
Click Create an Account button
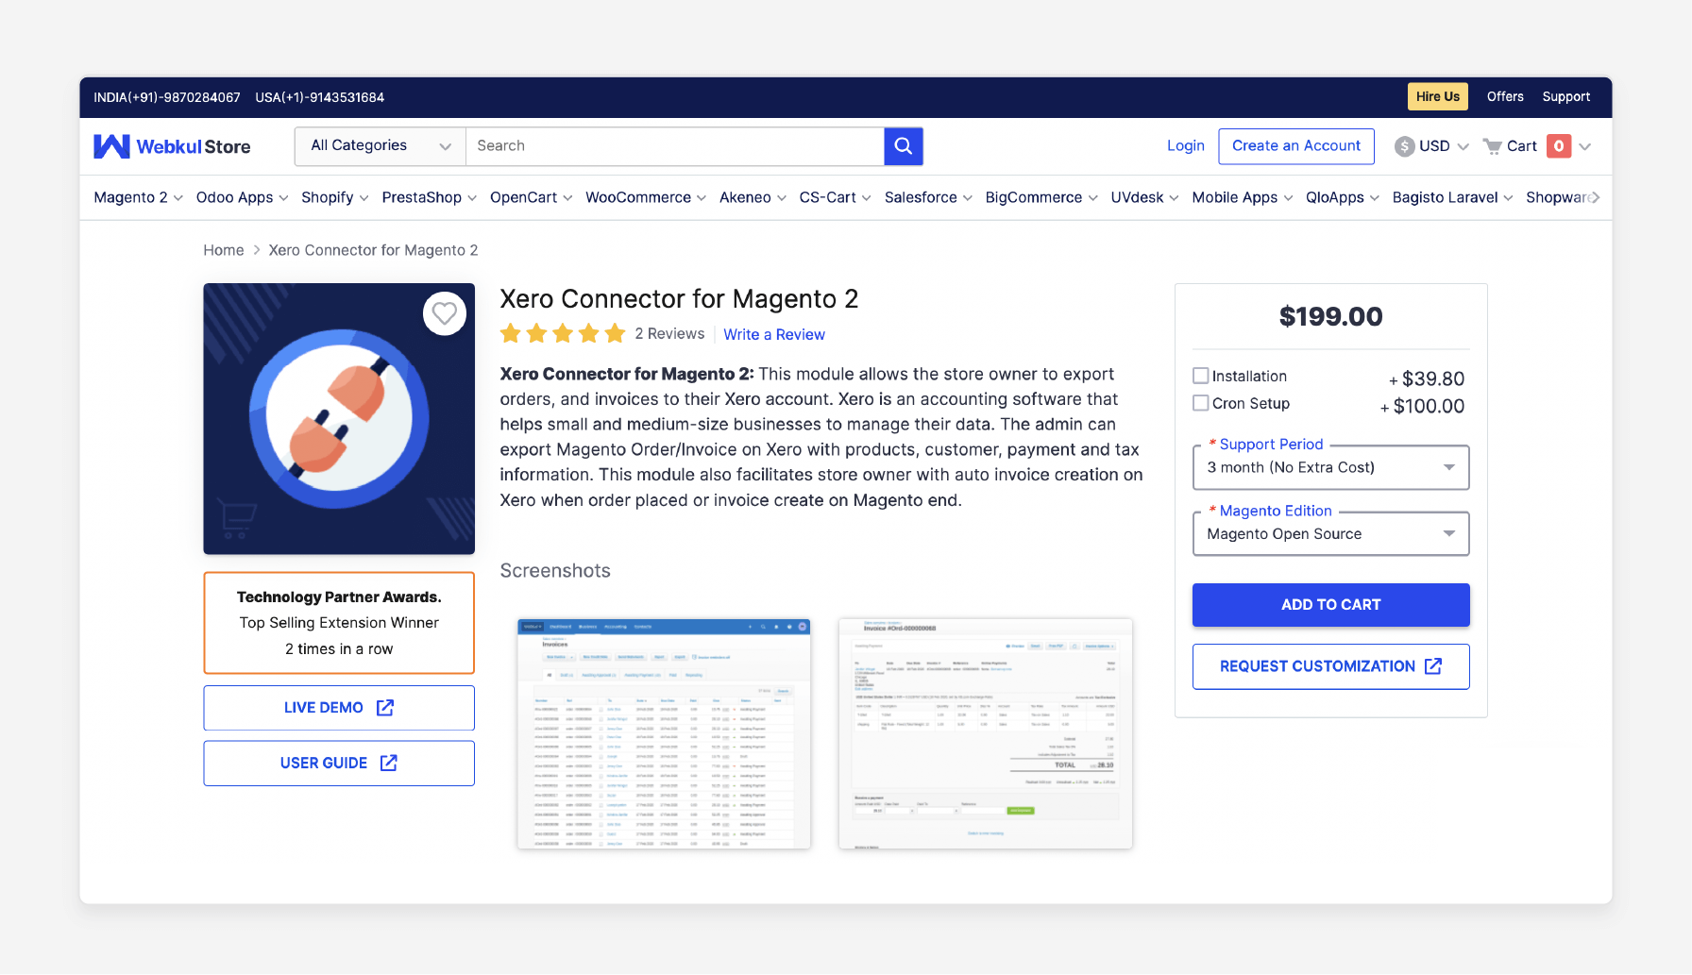tap(1296, 146)
